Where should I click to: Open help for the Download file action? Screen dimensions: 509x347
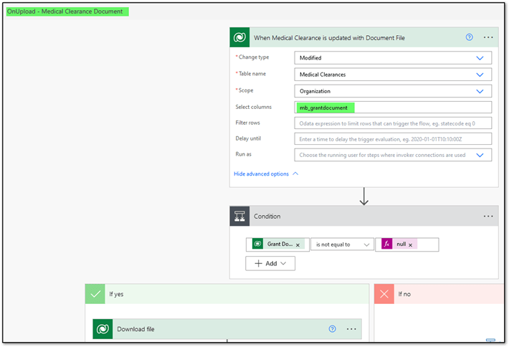tap(332, 329)
